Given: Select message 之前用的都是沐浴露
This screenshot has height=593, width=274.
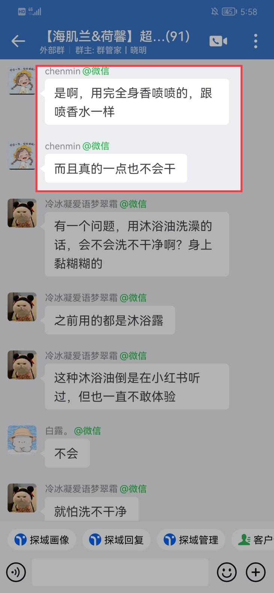Looking at the screenshot, I should pyautogui.click(x=110, y=320).
